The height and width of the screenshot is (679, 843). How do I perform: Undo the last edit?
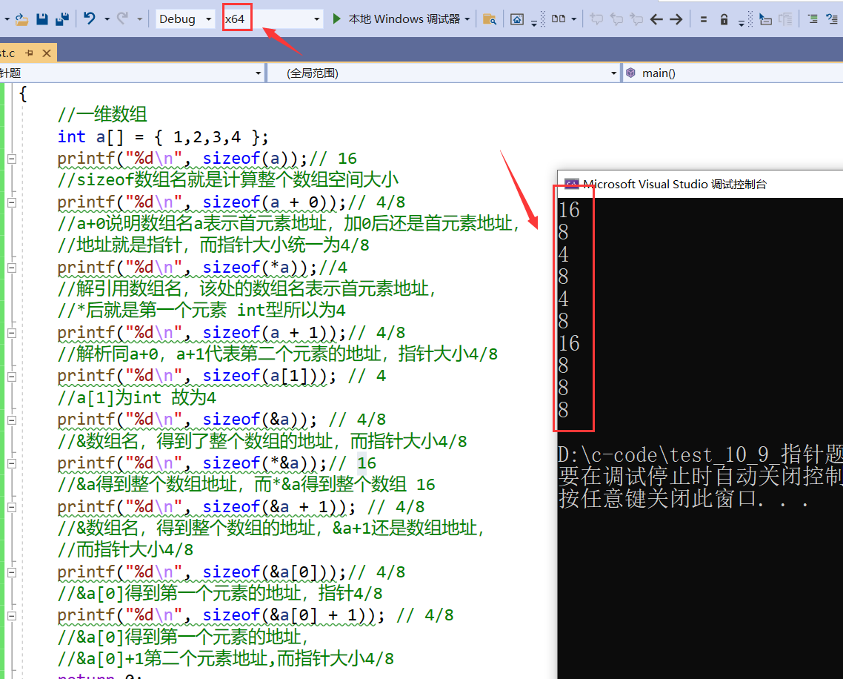click(x=89, y=19)
